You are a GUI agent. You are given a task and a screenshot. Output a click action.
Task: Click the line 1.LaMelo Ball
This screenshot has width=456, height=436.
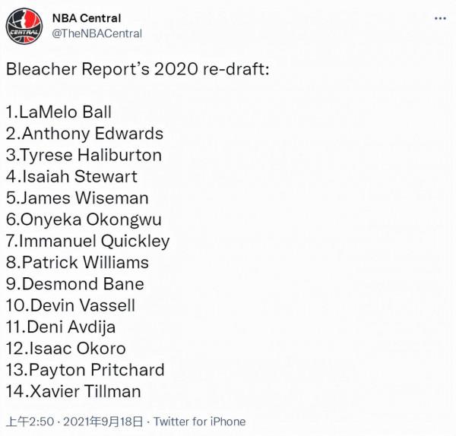59,112
